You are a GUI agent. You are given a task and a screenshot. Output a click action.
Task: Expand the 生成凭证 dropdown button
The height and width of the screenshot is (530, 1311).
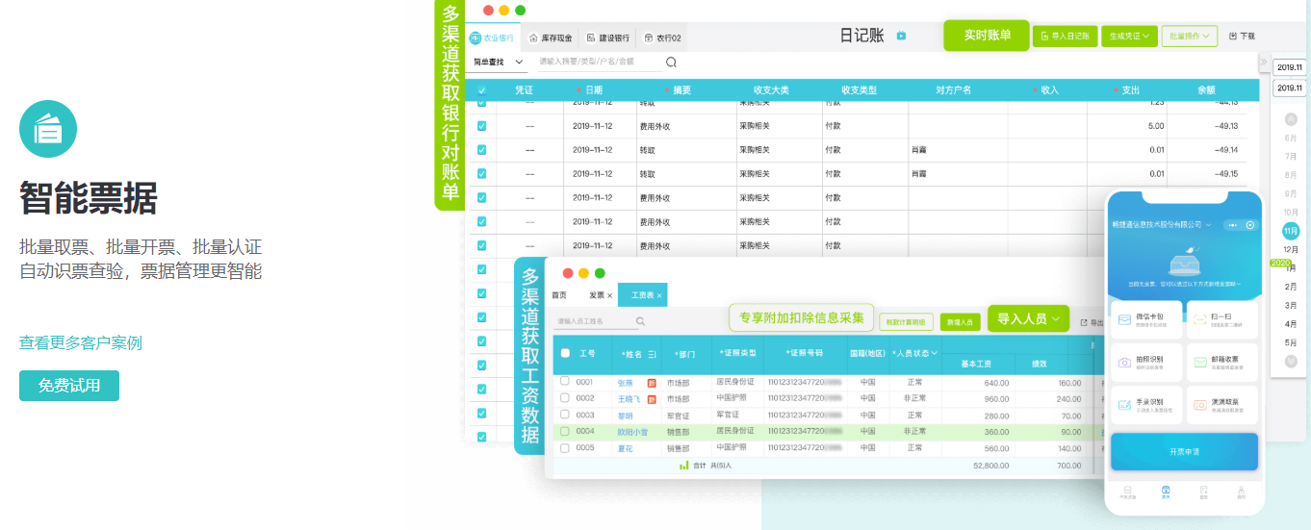(x=1129, y=37)
